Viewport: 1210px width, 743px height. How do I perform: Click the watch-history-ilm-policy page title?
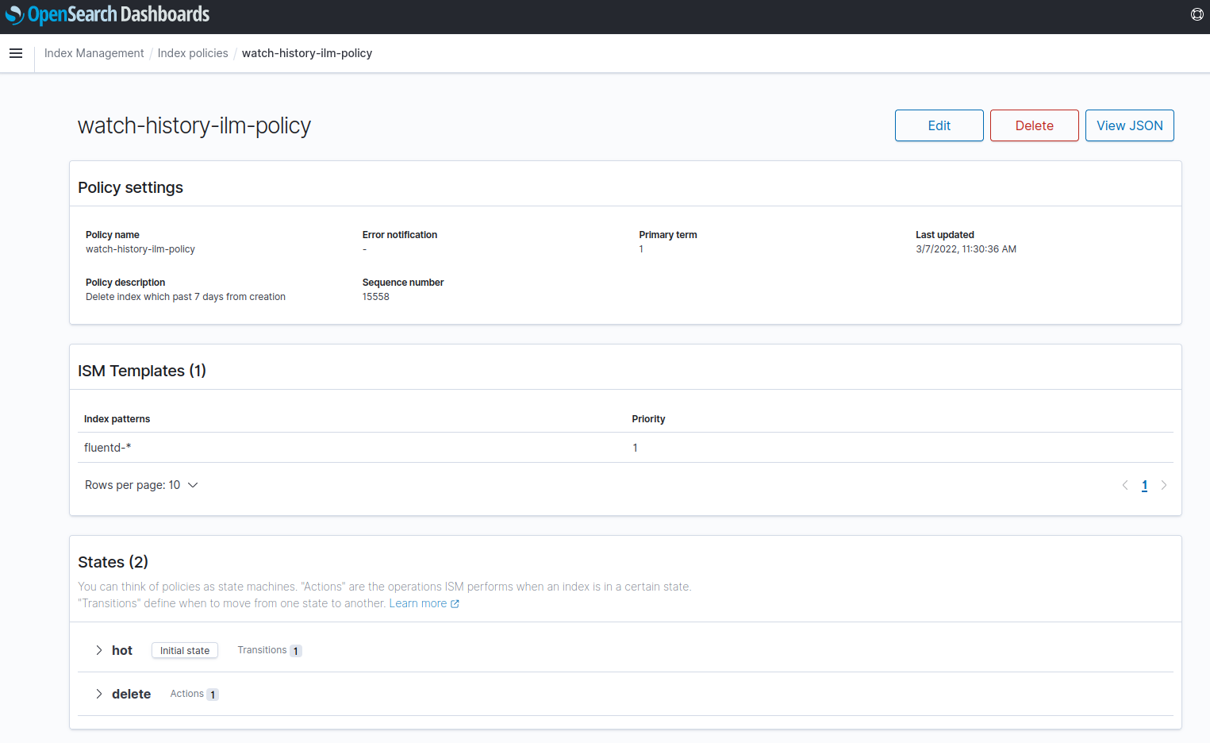[x=194, y=125]
